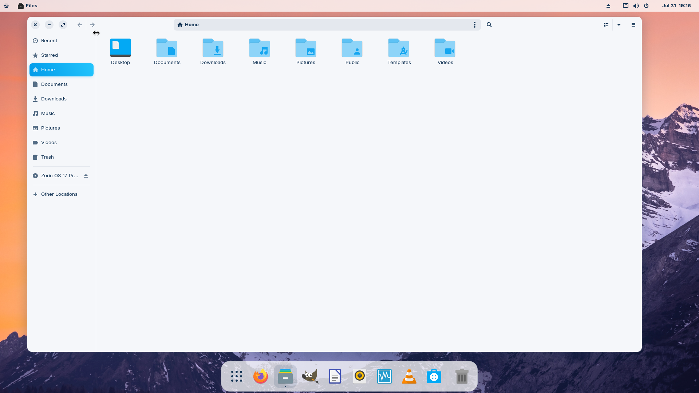This screenshot has width=699, height=393.
Task: Open Trash in the sidebar
Action: 62,157
